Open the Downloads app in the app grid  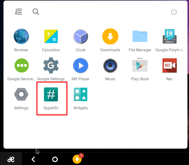coord(110,36)
